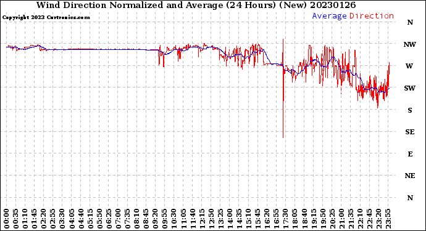The width and height of the screenshot is (426, 231).
Task: Click the 01:45 time label
Action: [x=34, y=219]
